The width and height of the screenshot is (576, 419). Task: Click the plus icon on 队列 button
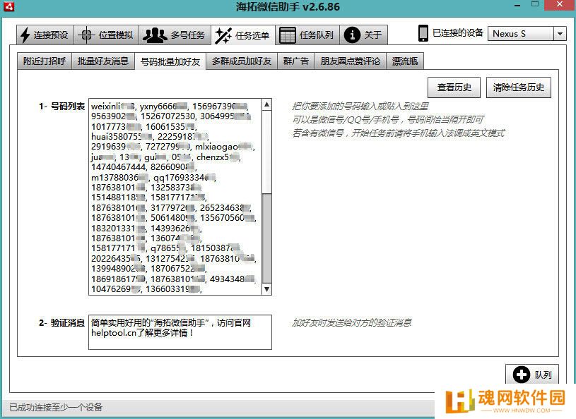(x=522, y=375)
